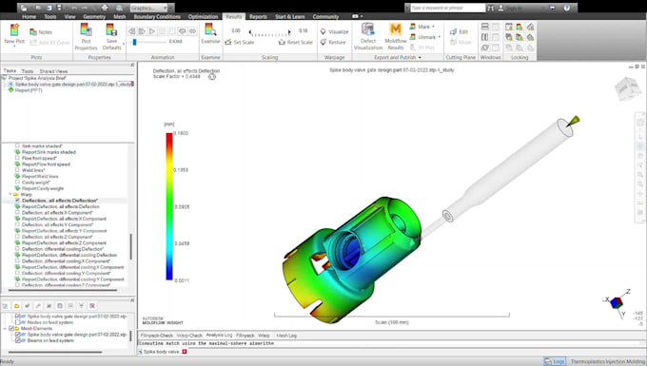The height and width of the screenshot is (366, 647).
Task: Check the Cavity weight result
Action: point(17,183)
